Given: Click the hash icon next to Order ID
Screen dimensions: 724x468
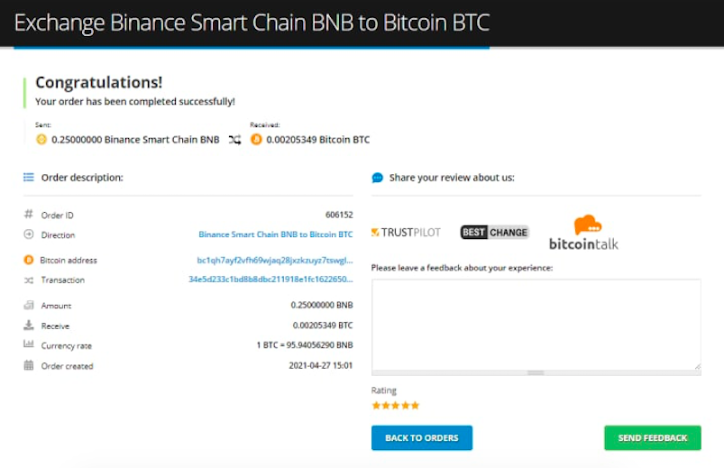Looking at the screenshot, I should tap(29, 214).
